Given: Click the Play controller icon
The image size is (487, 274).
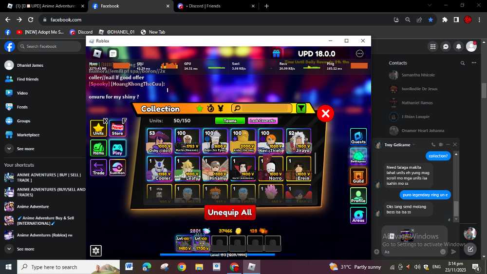Looking at the screenshot, I should tap(117, 148).
